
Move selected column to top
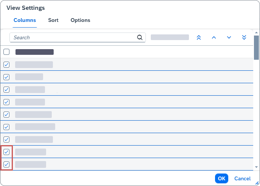click(199, 37)
